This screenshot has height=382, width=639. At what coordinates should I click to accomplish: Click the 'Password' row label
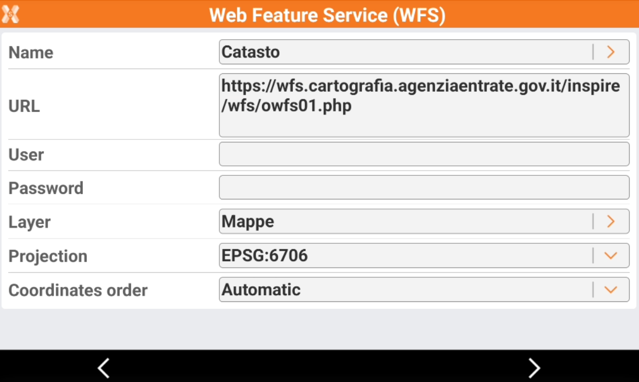pos(46,188)
